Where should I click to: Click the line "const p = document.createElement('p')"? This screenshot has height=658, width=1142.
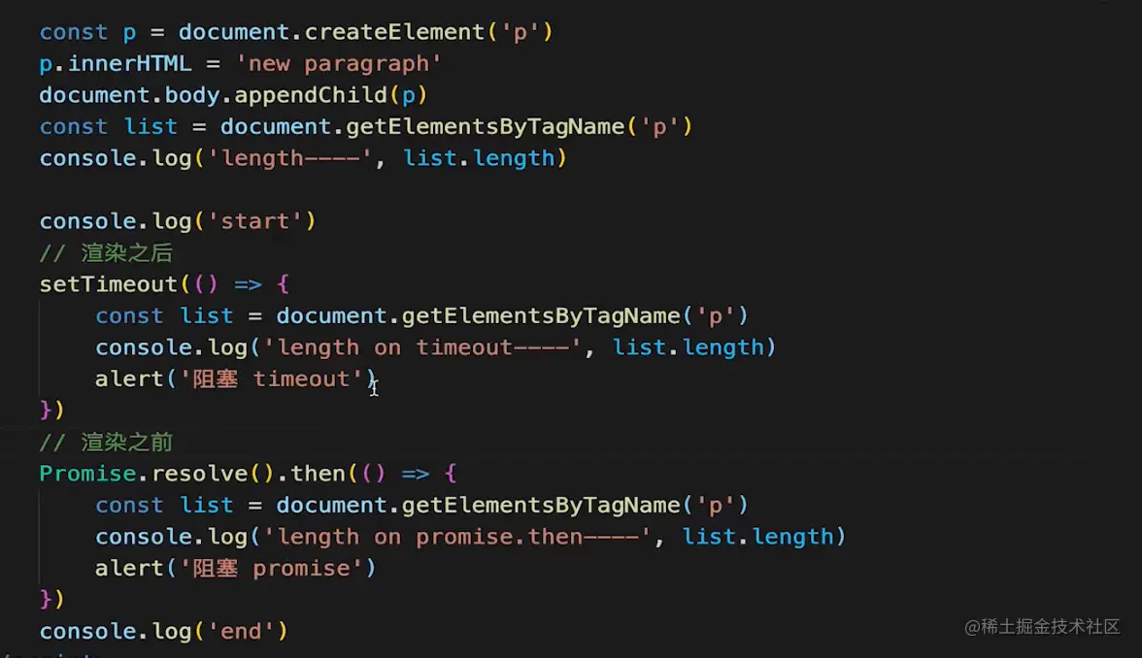(296, 32)
